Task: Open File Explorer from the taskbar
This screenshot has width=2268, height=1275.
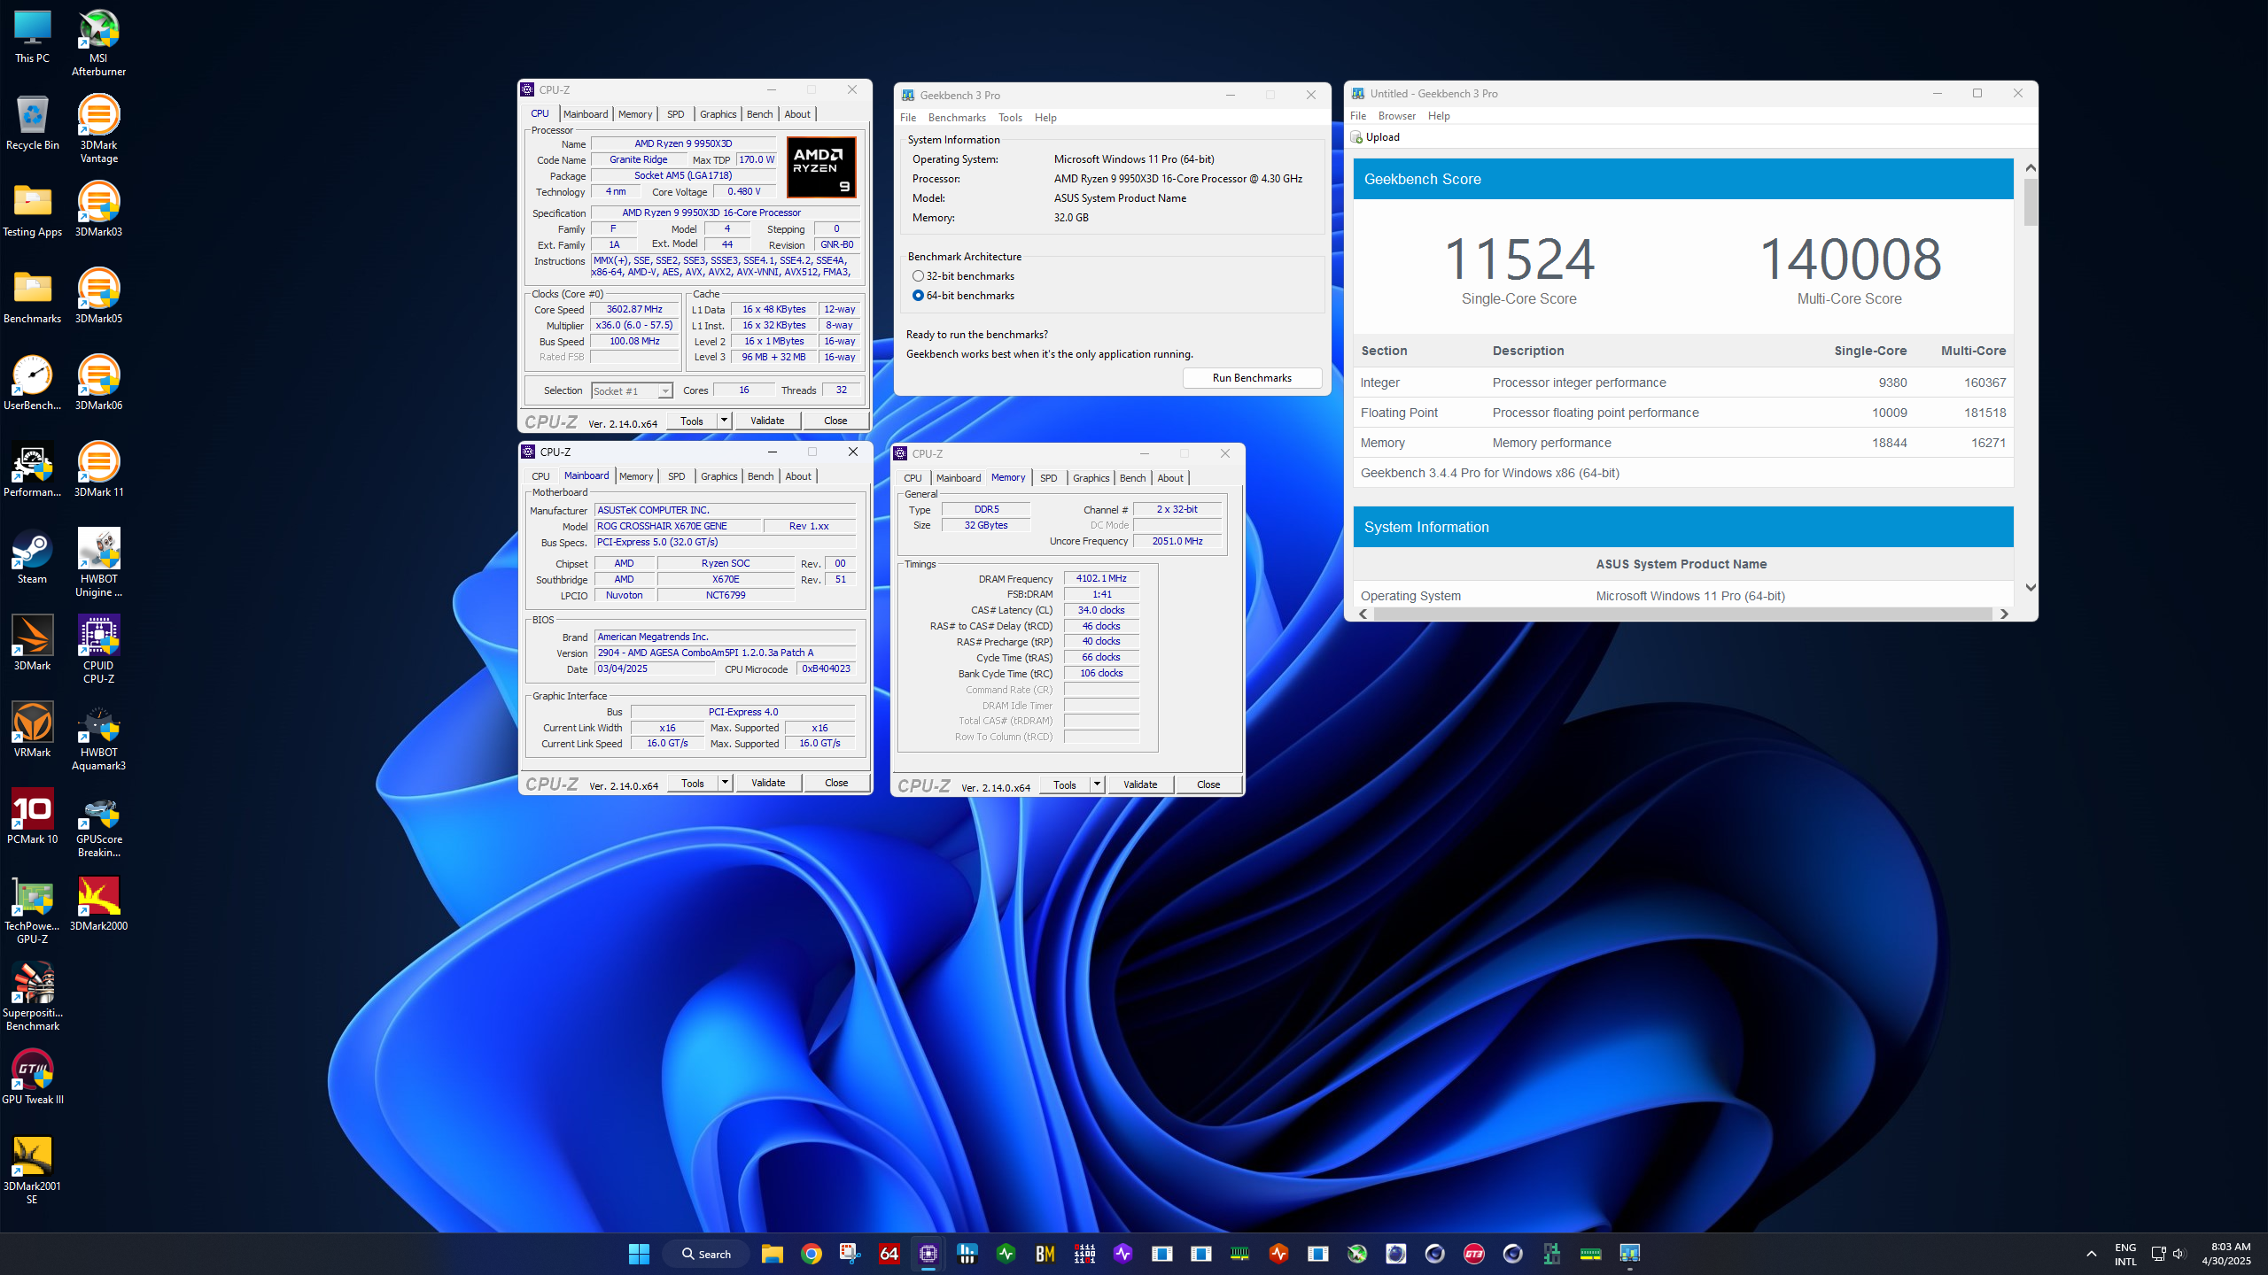Action: (x=772, y=1253)
